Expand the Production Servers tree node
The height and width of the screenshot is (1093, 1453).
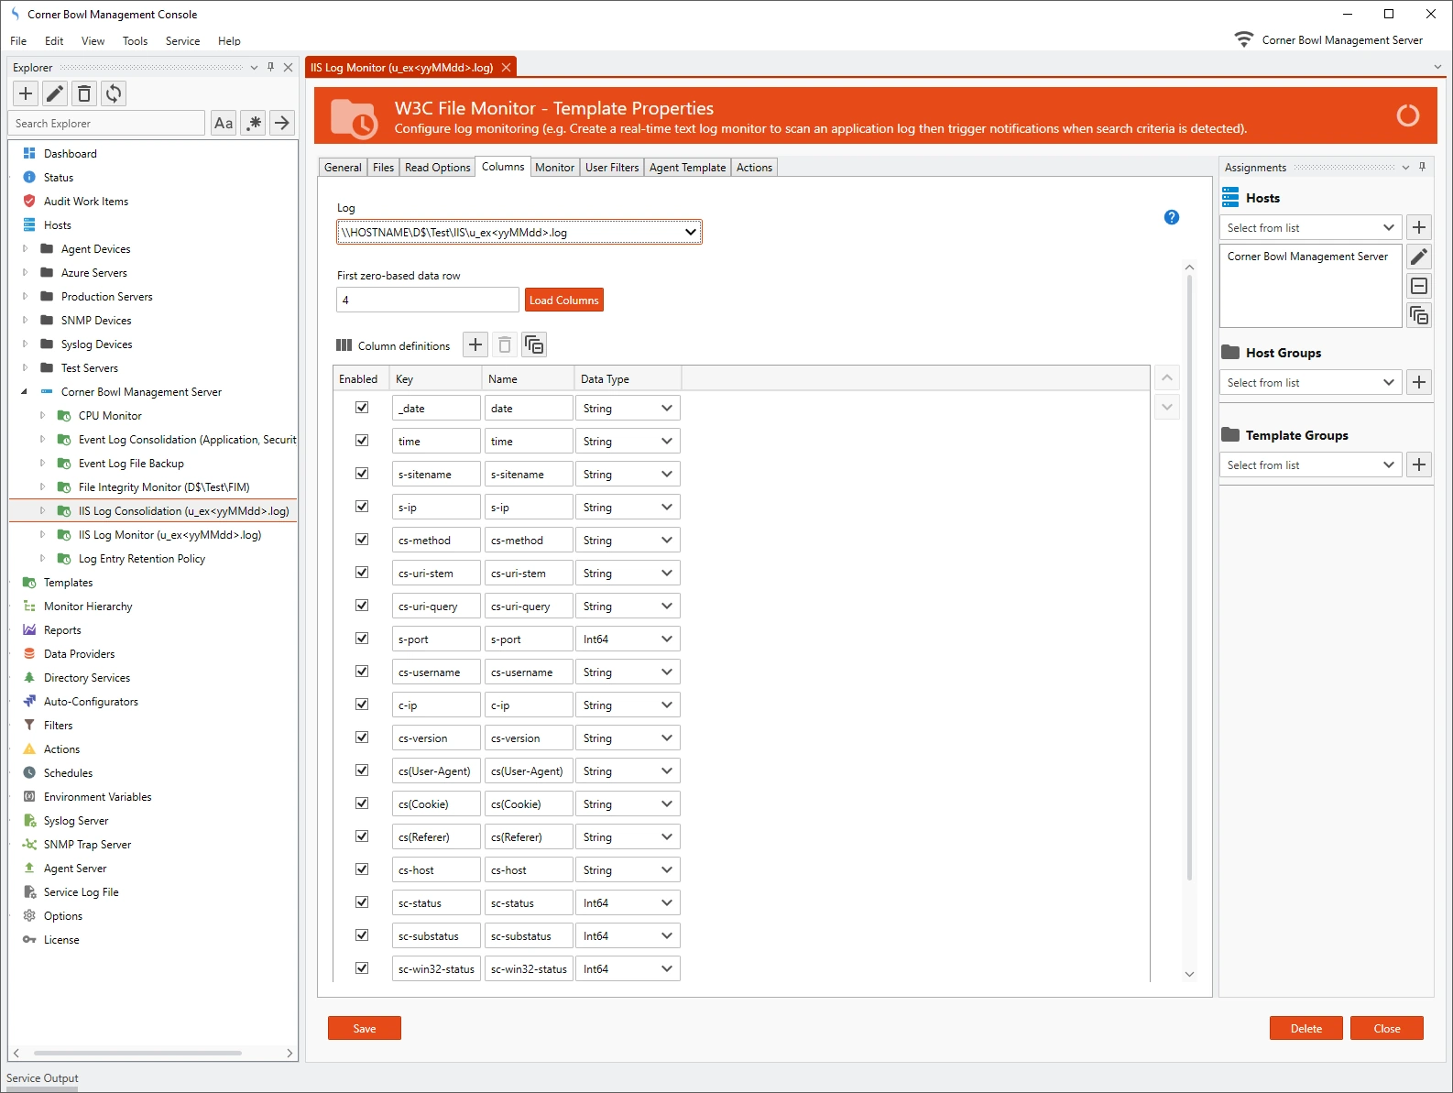pos(26,297)
